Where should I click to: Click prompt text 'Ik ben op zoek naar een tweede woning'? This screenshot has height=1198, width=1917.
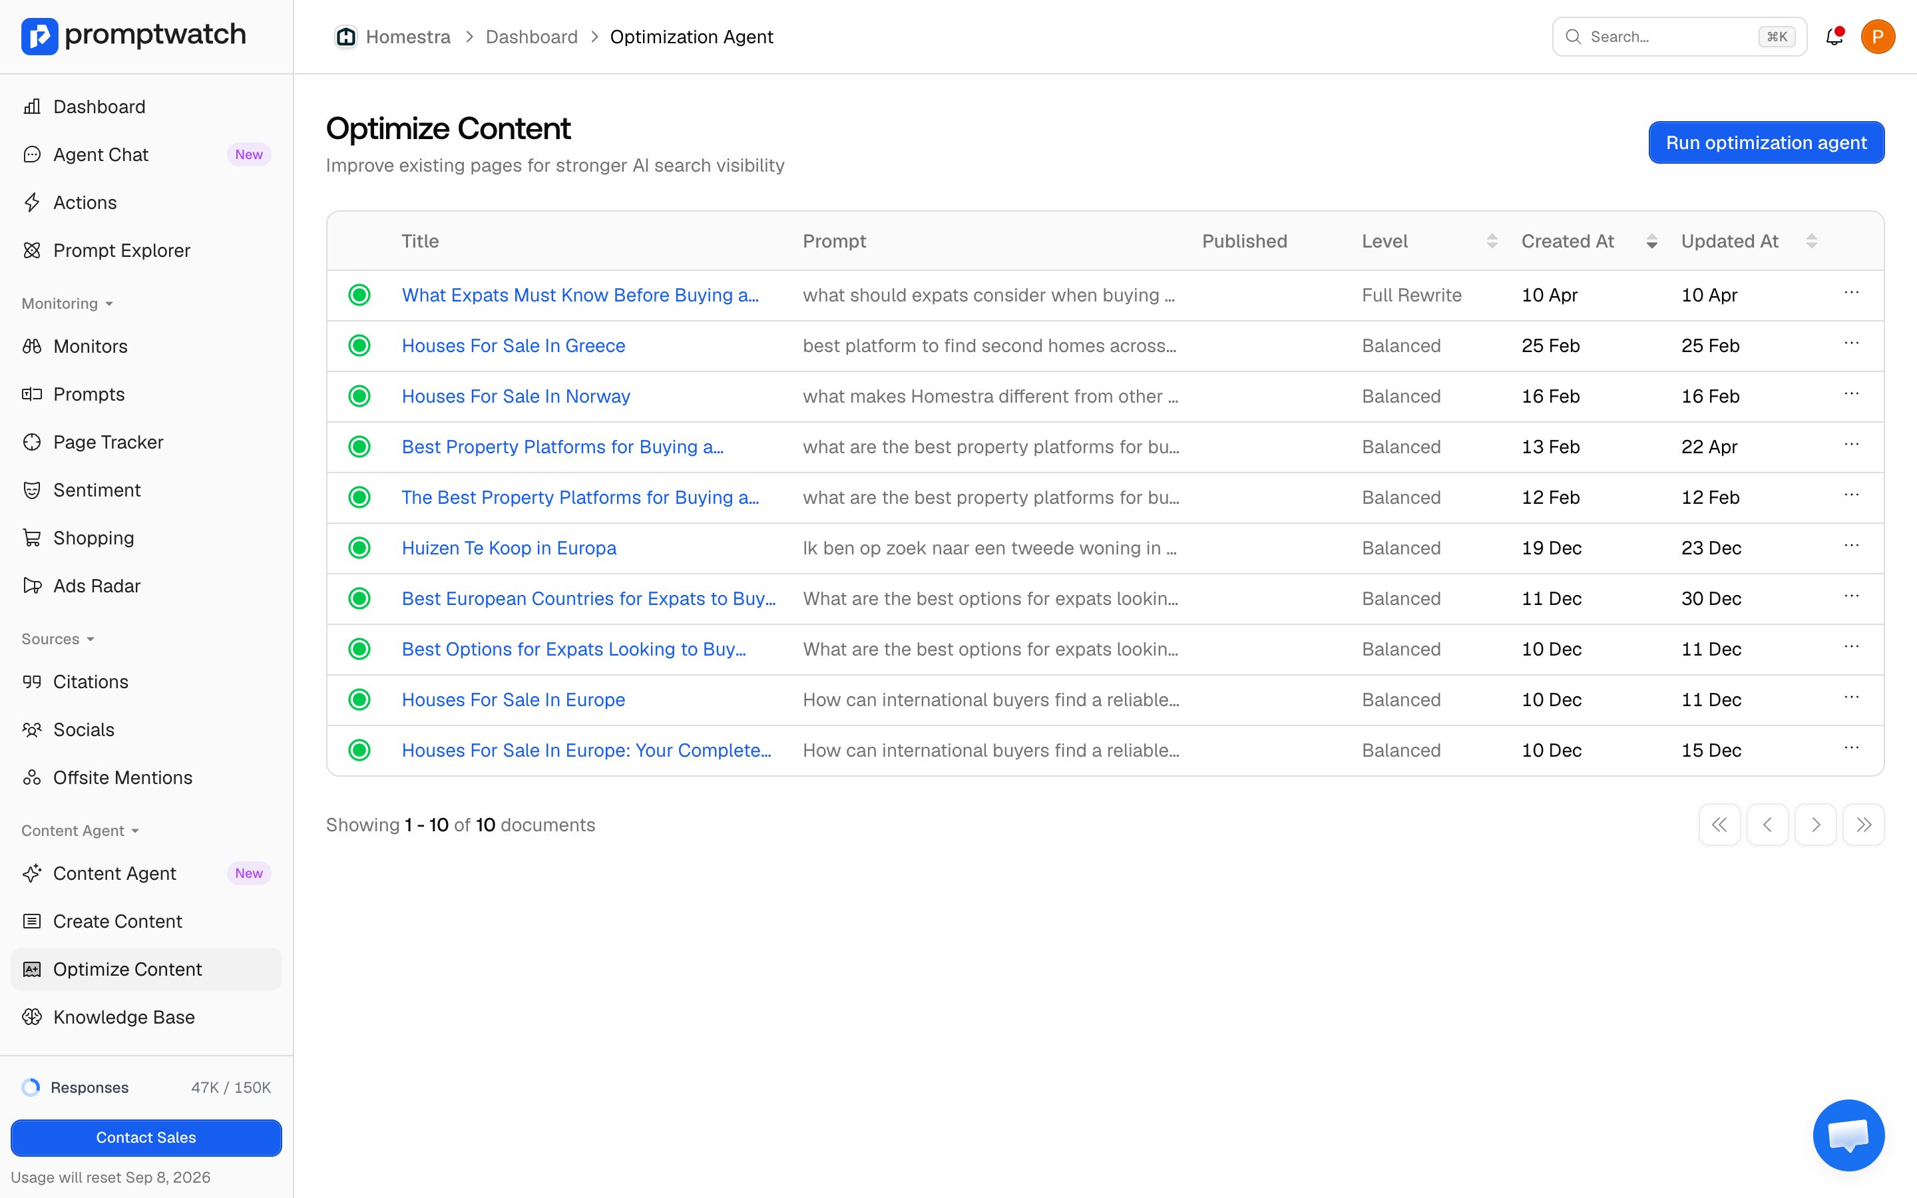pos(989,548)
